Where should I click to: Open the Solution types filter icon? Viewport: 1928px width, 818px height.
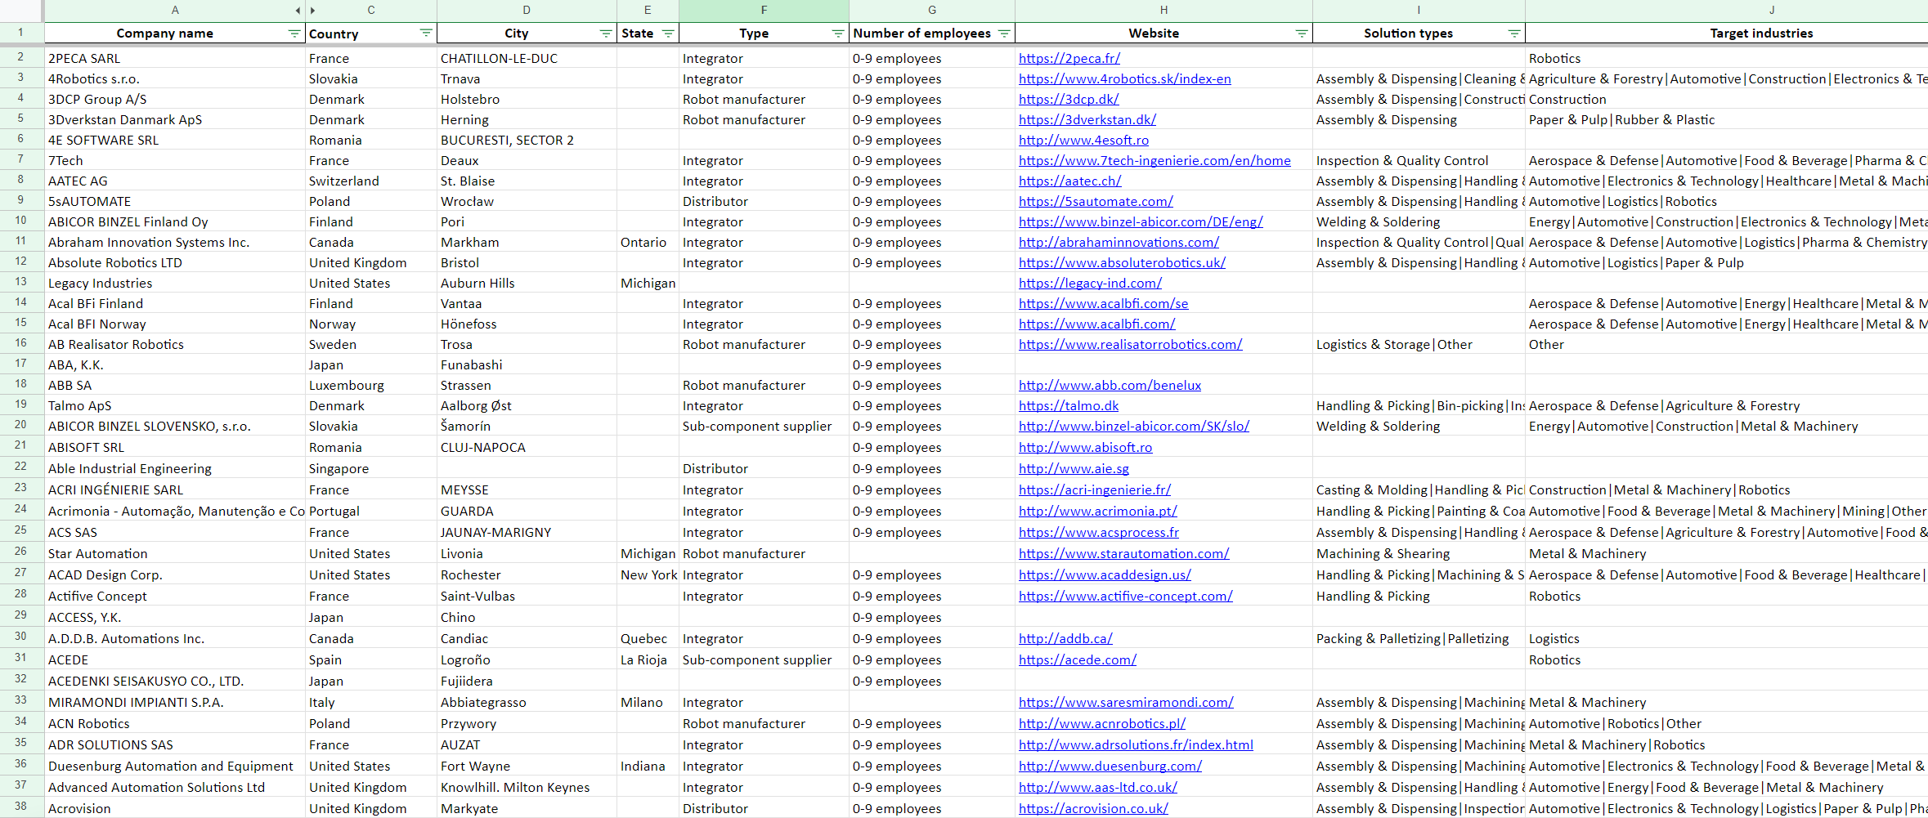coord(1513,34)
